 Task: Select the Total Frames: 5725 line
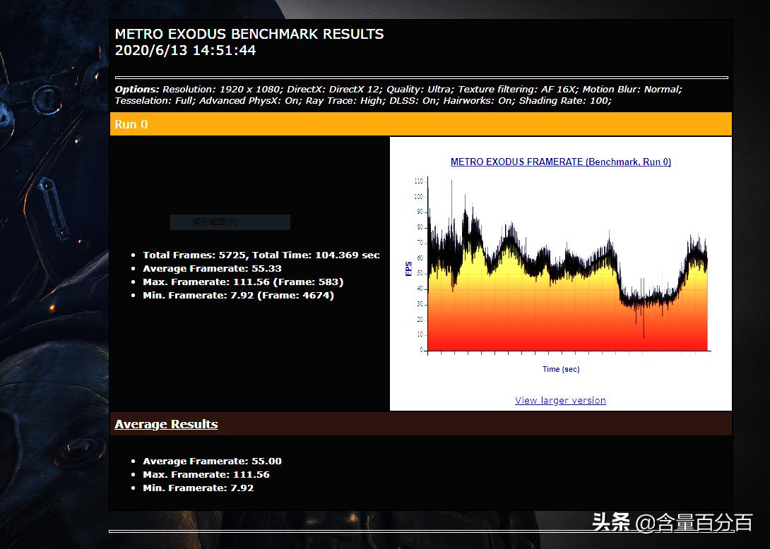click(x=261, y=255)
